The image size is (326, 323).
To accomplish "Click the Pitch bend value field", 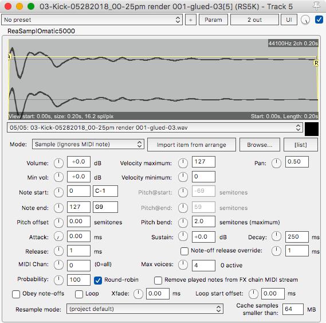I will click(203, 221).
